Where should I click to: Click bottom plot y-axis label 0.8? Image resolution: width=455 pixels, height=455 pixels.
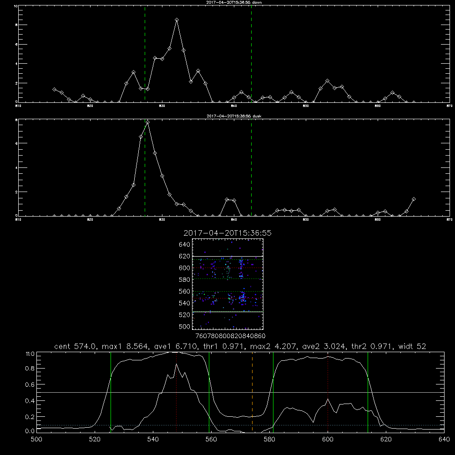coord(30,368)
